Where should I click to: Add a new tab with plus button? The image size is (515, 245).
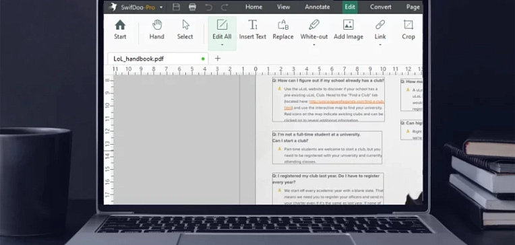click(x=218, y=59)
